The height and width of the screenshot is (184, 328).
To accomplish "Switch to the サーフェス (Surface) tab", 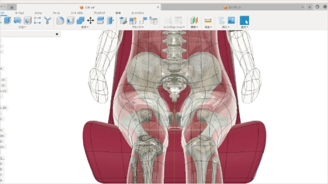I will point(20,13).
